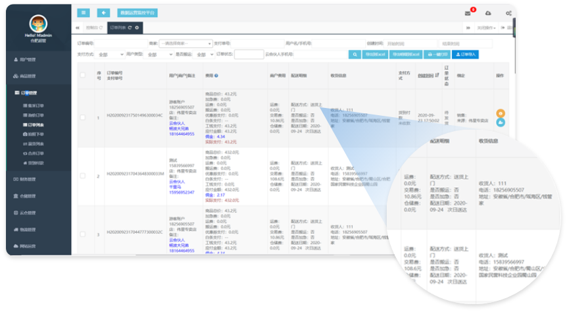Click the magnifier search button
This screenshot has width=567, height=312.
click(x=355, y=55)
